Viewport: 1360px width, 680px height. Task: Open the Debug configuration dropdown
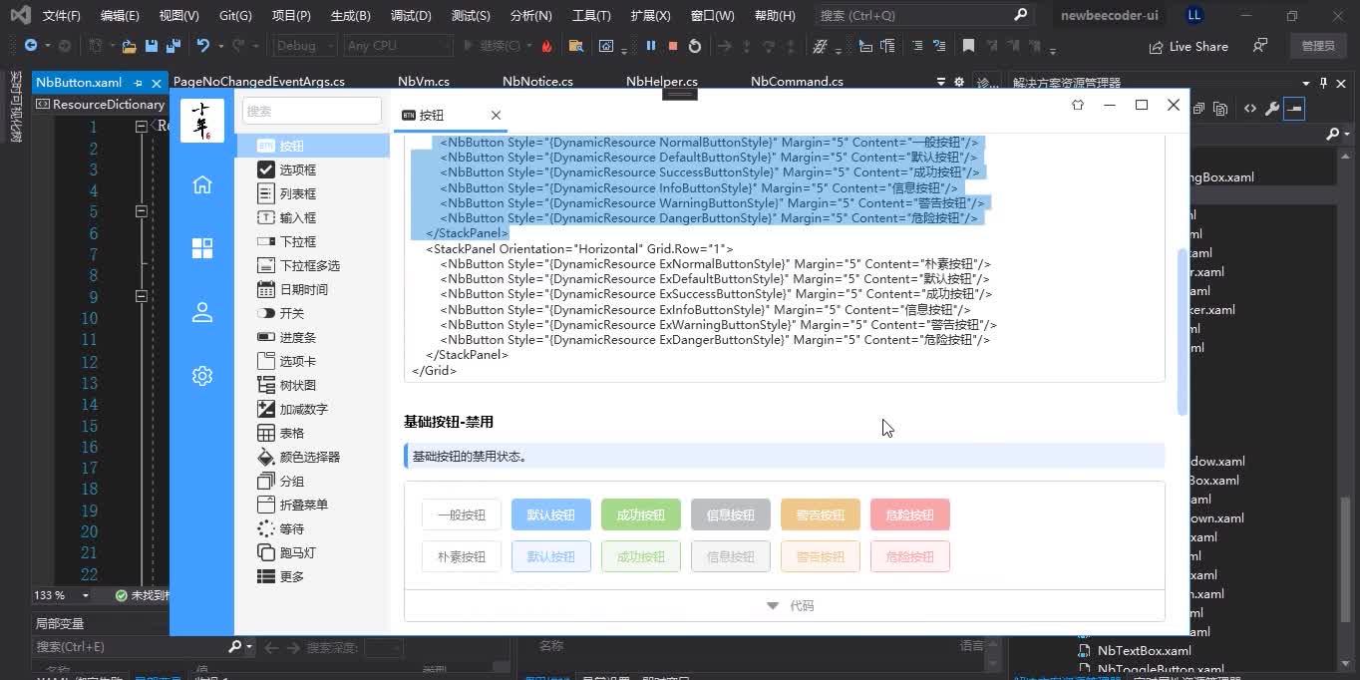[x=304, y=45]
